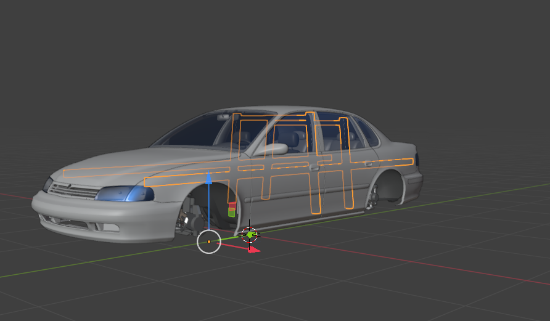Click the white free-move gizmo circle
This screenshot has width=550, height=321.
(208, 242)
